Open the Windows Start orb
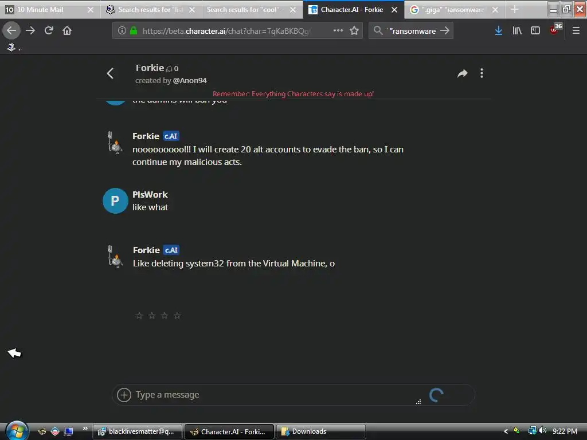Image resolution: width=587 pixels, height=440 pixels. (17, 431)
